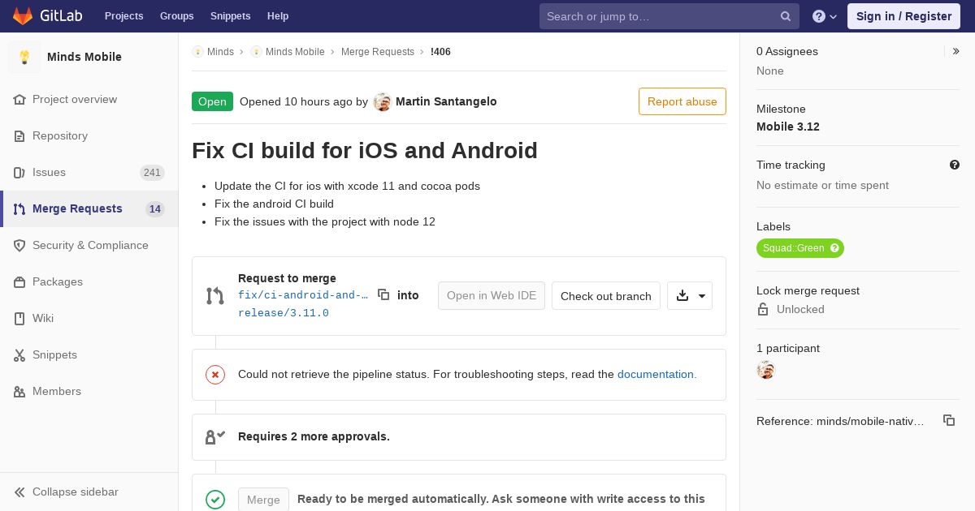
Task: Open the pipeline documentation link
Action: [656, 374]
